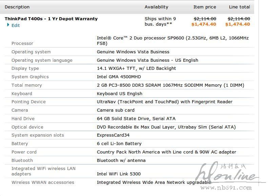The height and width of the screenshot is (196, 268).
Task: Click the blue arrow beside Edit
Action: point(8,25)
